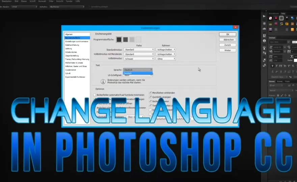The image size is (297, 182).
Task: Click the info icon beside the restart notice
Action: [103, 82]
